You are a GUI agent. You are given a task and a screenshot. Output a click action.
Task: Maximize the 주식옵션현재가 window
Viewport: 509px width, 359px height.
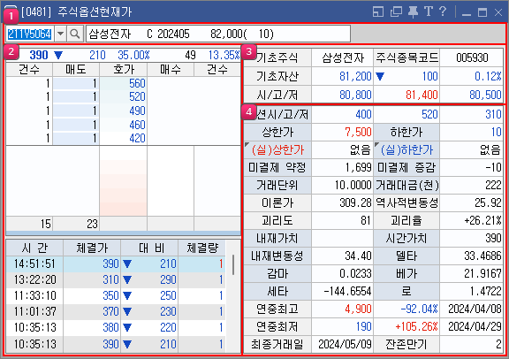pos(482,12)
